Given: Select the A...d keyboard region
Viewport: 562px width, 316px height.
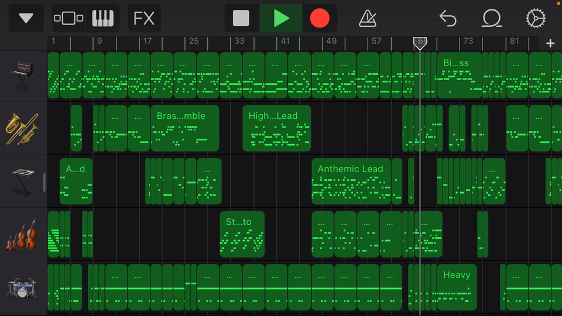Looking at the screenshot, I should (76, 181).
